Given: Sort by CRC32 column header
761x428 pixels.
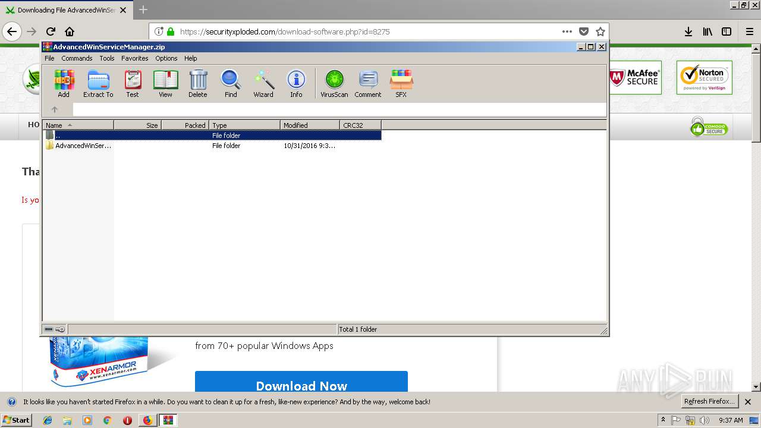Looking at the screenshot, I should click(361, 125).
